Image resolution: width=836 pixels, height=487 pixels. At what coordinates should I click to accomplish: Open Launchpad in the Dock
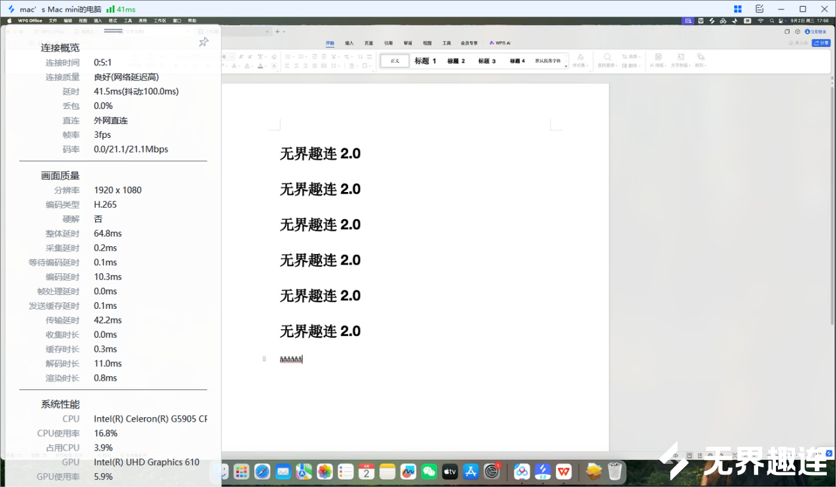[242, 471]
